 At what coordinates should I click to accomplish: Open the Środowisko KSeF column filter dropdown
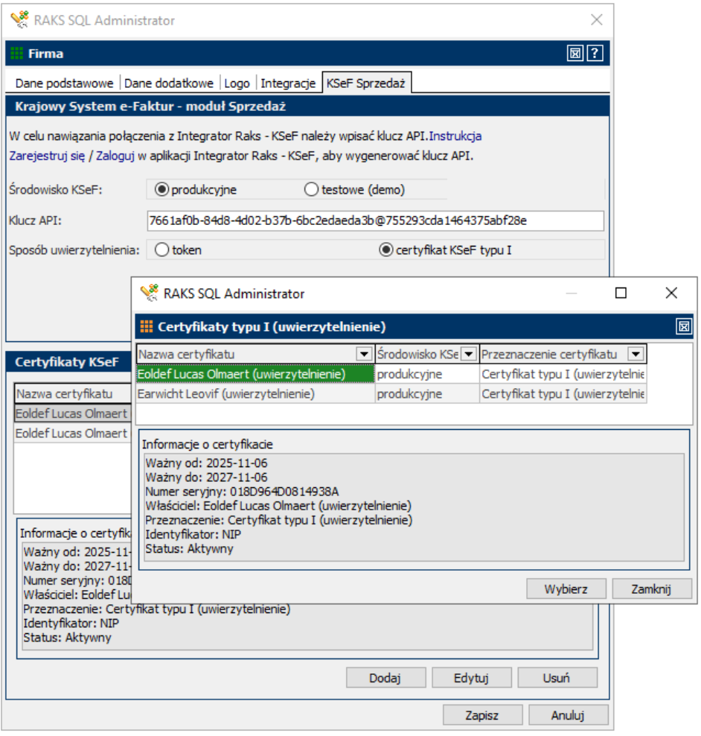[469, 354]
